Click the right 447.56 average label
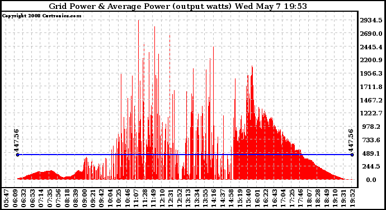386x210 pixels. point(351,141)
